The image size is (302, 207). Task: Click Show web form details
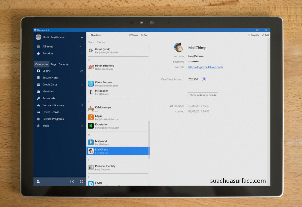pos(203,95)
